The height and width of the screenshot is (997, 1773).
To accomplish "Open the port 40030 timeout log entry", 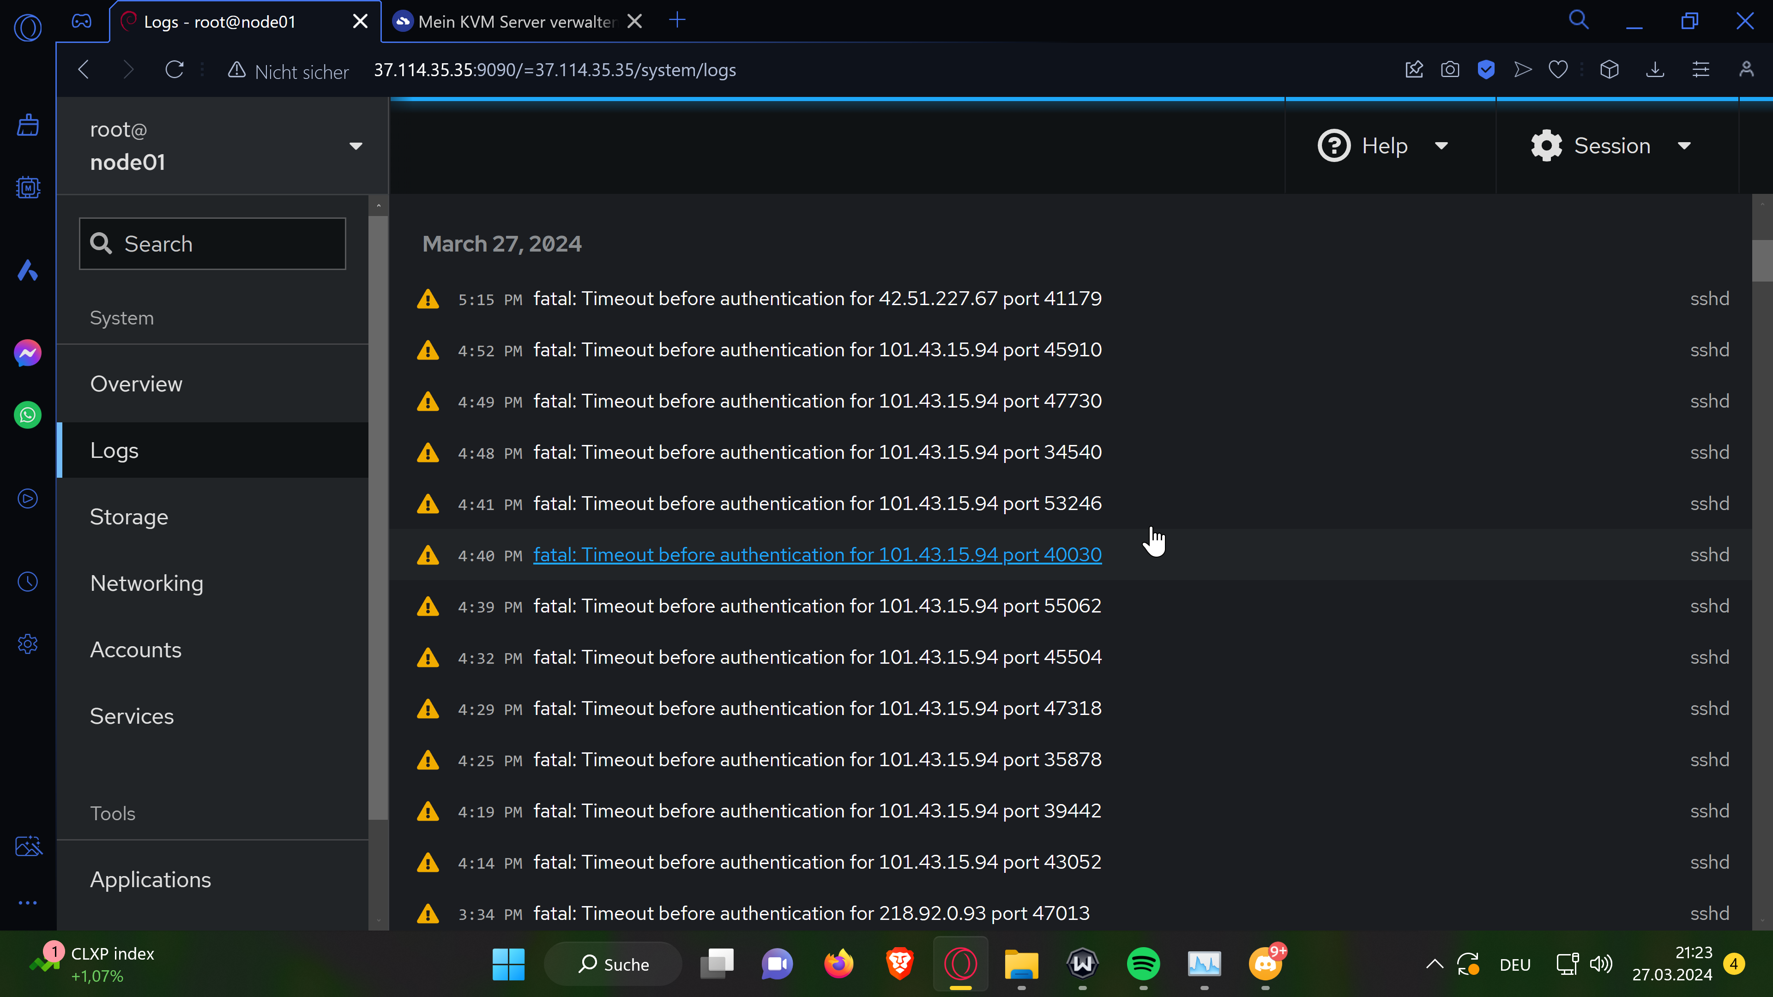I will [817, 554].
